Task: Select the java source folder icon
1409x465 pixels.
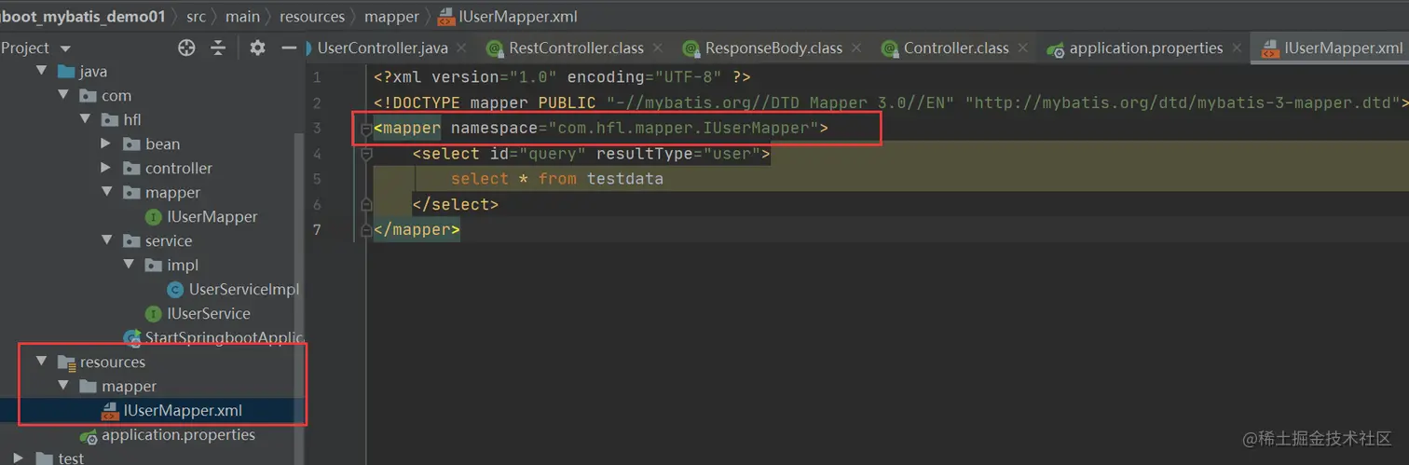Action: 66,71
